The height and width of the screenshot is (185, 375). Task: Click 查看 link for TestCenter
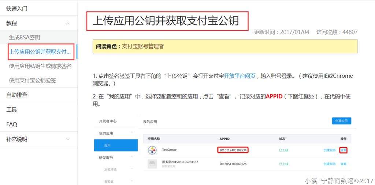coord(344,150)
